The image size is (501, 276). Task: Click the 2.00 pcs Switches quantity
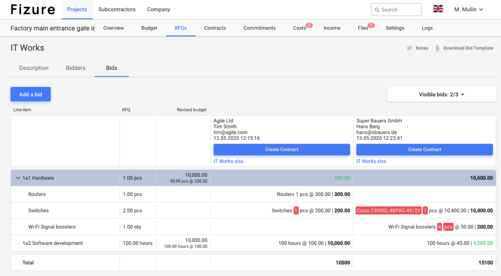point(133,211)
